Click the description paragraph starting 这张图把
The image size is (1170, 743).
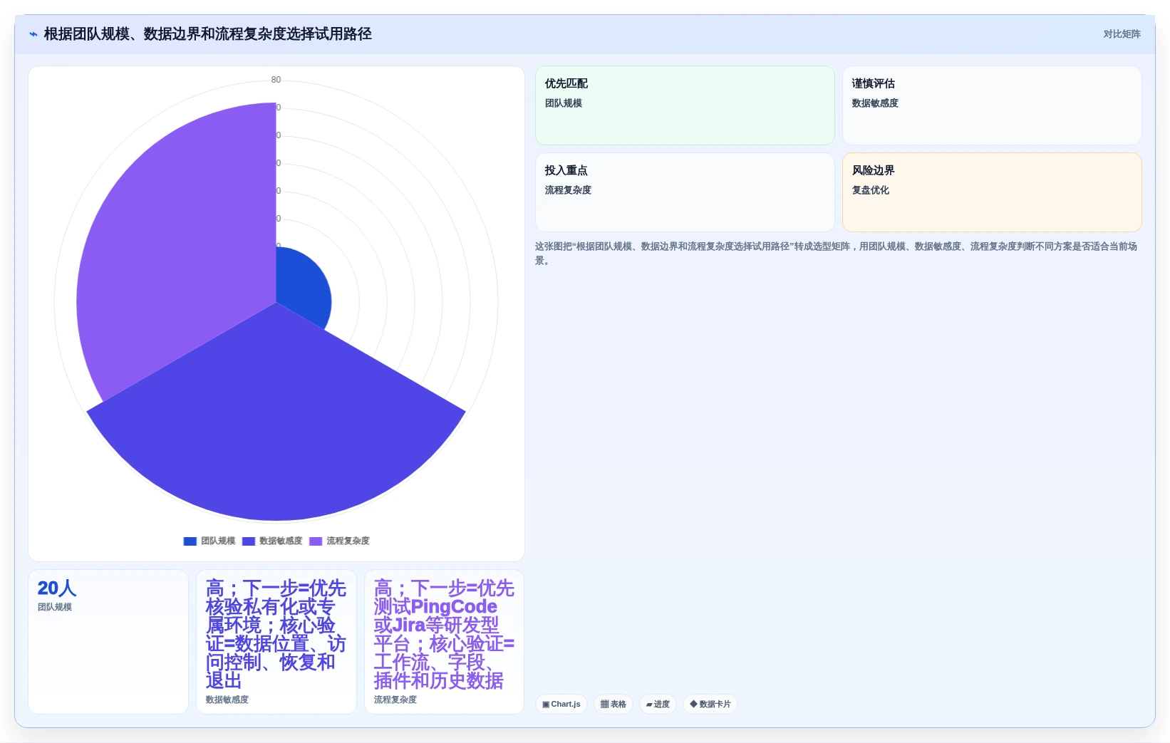click(837, 254)
